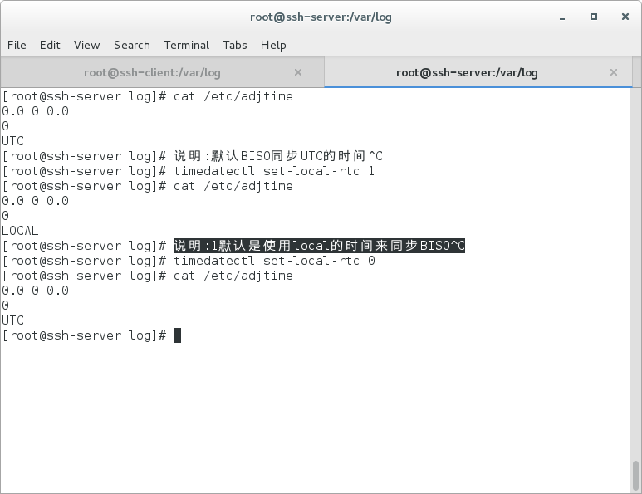Click the last UTC output line

click(12, 320)
